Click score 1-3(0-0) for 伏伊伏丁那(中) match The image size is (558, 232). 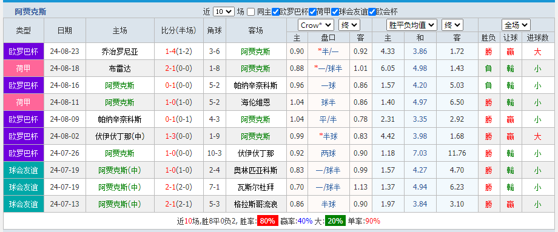click(179, 136)
